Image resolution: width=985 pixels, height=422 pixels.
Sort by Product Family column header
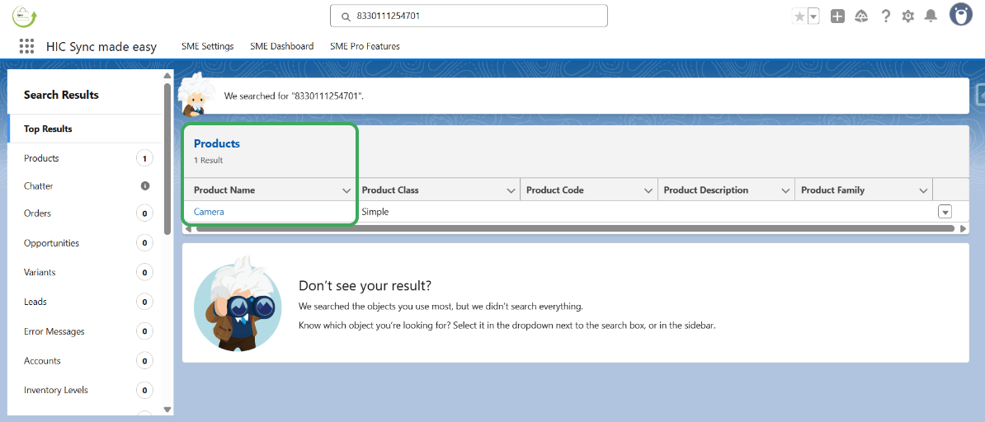click(833, 190)
